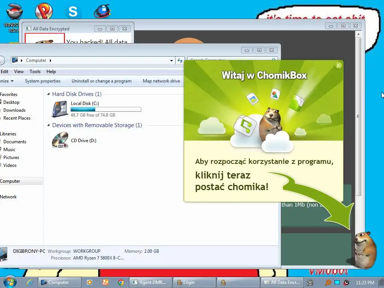The height and width of the screenshot is (288, 384).
Task: Select Computer in navigation pane
Action: coord(21,181)
